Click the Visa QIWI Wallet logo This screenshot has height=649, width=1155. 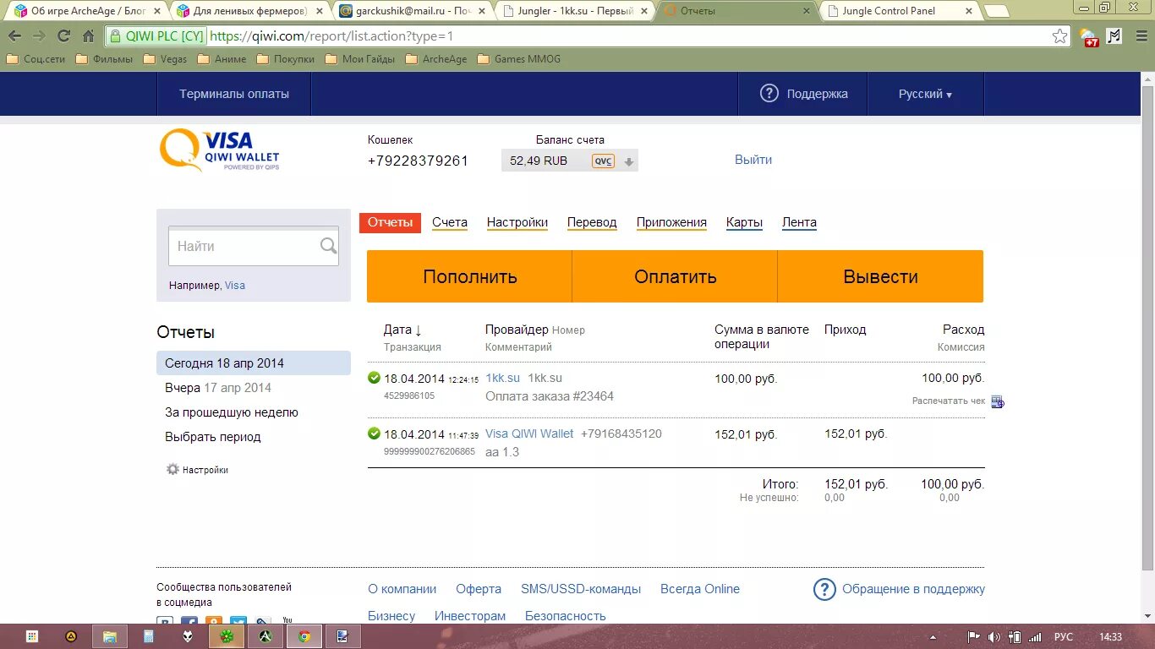tap(220, 150)
